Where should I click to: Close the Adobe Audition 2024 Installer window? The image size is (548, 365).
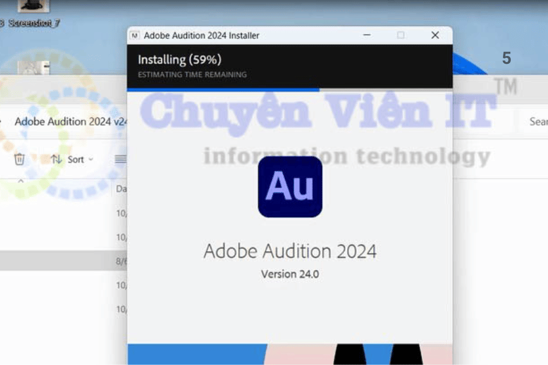point(435,35)
